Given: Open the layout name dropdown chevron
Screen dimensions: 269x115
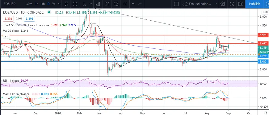Looking at the screenshot, I should 216,4.
